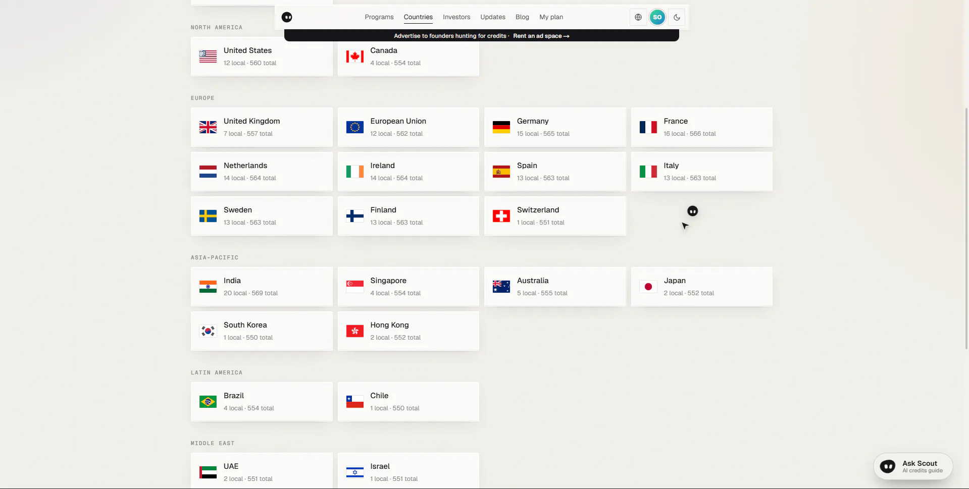Open the language globe icon

(x=638, y=17)
